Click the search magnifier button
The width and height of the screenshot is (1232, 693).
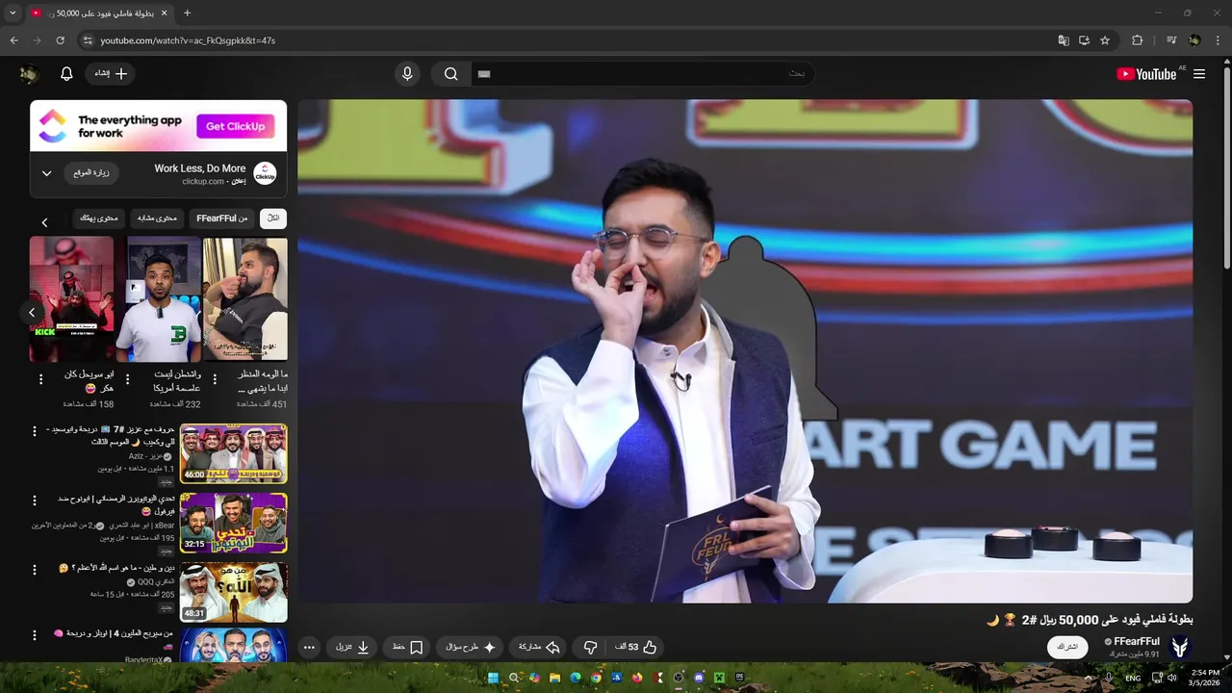tap(450, 74)
